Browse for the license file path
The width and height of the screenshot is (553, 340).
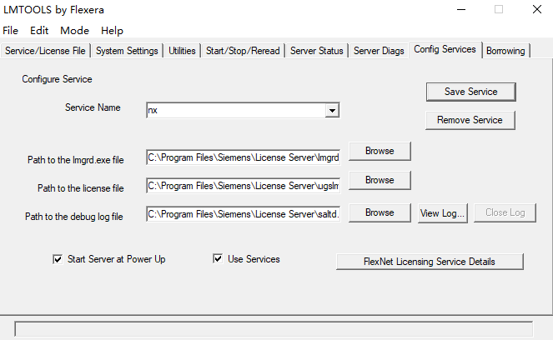pyautogui.click(x=379, y=180)
